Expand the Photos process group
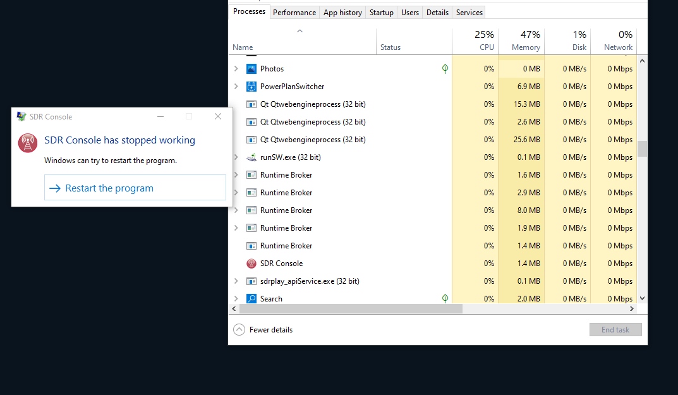Screen dimensions: 678x395 tap(236, 69)
